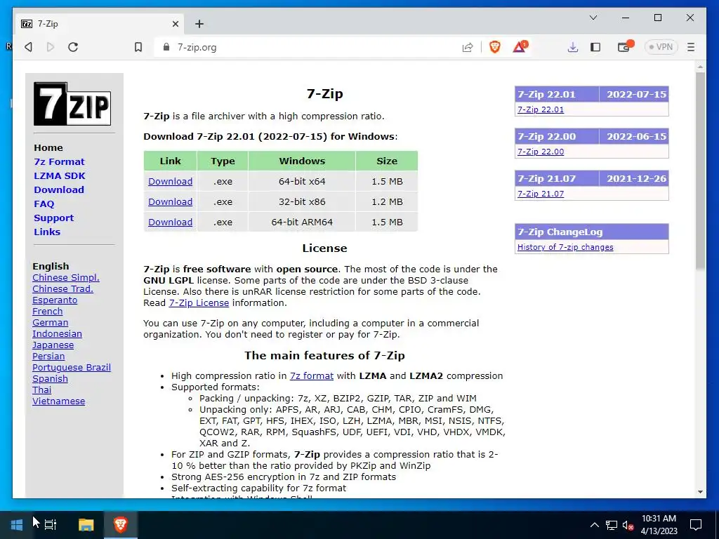Download the 64-bit ARM64 .exe
Viewport: 719px width, 539px height.
tap(170, 222)
